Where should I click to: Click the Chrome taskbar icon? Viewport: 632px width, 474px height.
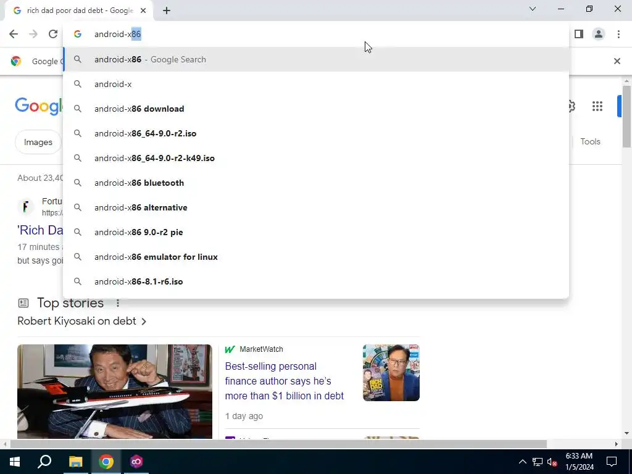point(106,462)
